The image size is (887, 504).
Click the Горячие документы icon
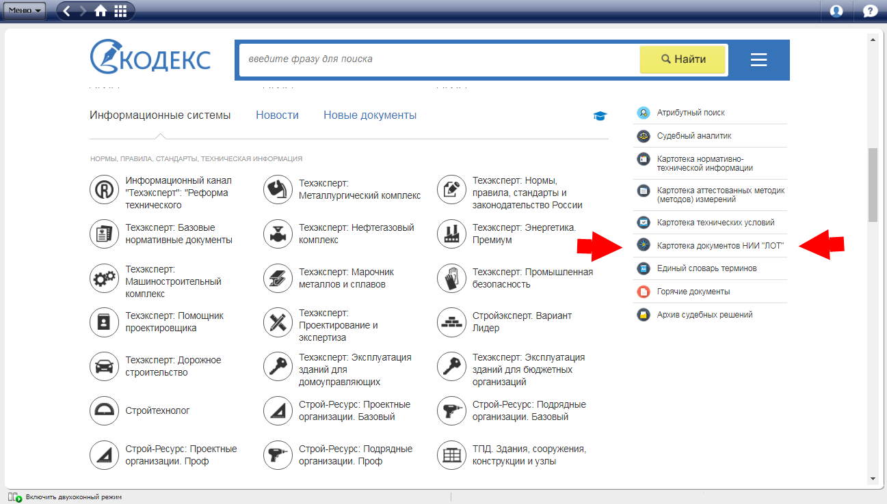pyautogui.click(x=643, y=292)
